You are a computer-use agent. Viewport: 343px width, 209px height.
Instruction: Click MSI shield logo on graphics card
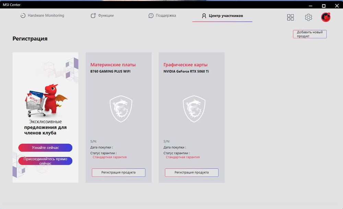pos(194,109)
